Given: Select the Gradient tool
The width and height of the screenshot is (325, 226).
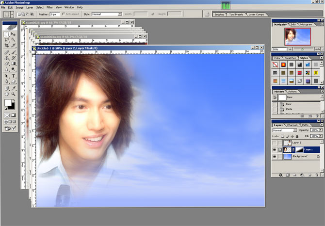Looking at the screenshot, I should point(13,64).
